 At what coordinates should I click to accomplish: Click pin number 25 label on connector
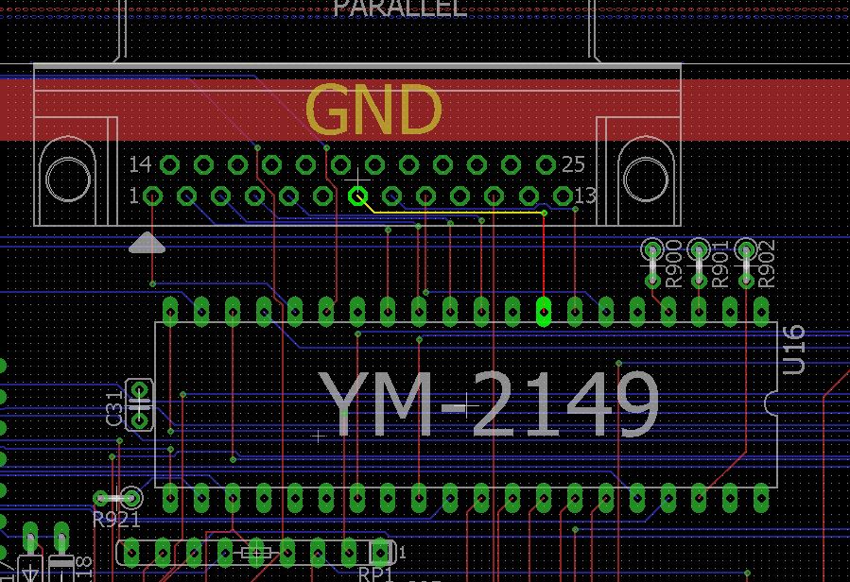click(x=574, y=164)
